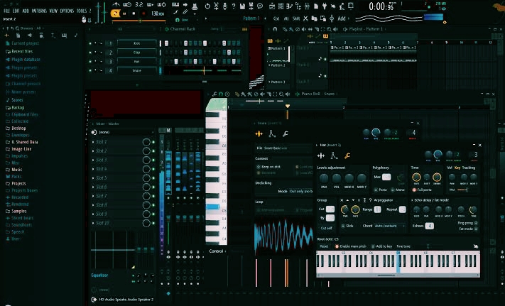The width and height of the screenshot is (505, 306).
Task: Expand mixer Slot 5 arrow
Action: point(93,178)
